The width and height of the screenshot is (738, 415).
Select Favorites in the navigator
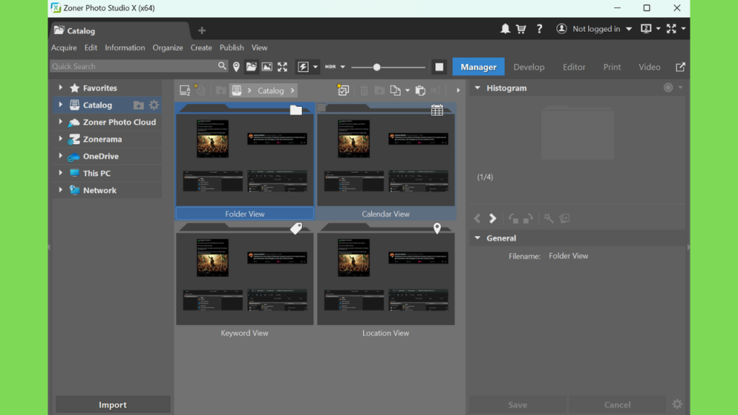(x=99, y=88)
